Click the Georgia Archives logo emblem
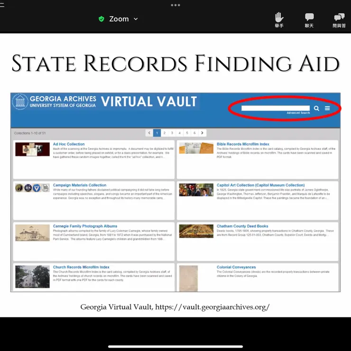The height and width of the screenshot is (351, 351). tap(20, 102)
